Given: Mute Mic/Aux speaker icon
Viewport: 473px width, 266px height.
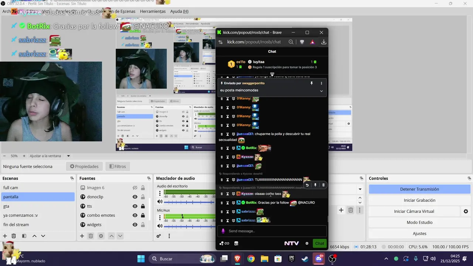Looking at the screenshot, I should coord(160,226).
